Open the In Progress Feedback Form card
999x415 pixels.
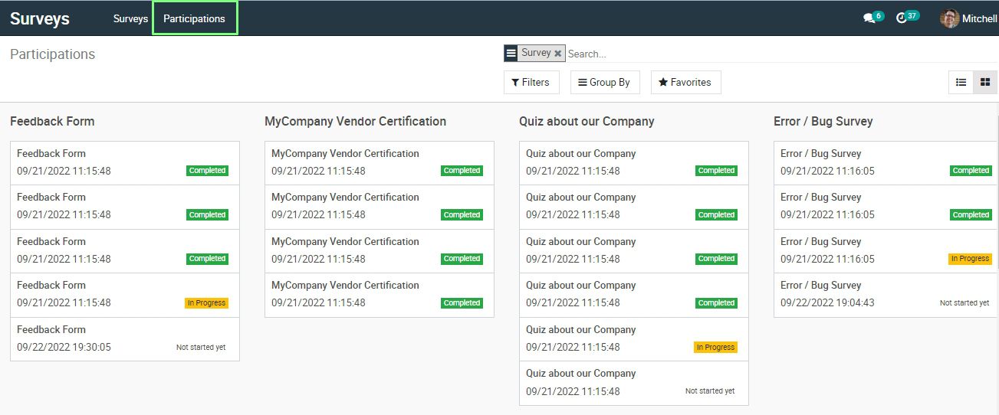[x=125, y=295]
